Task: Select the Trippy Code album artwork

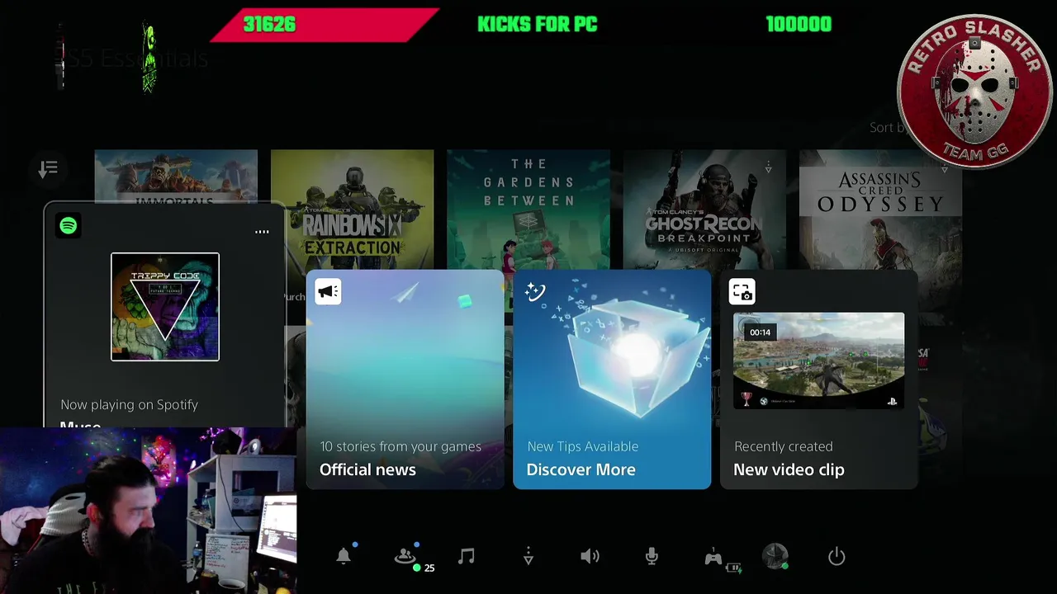Action: click(165, 307)
